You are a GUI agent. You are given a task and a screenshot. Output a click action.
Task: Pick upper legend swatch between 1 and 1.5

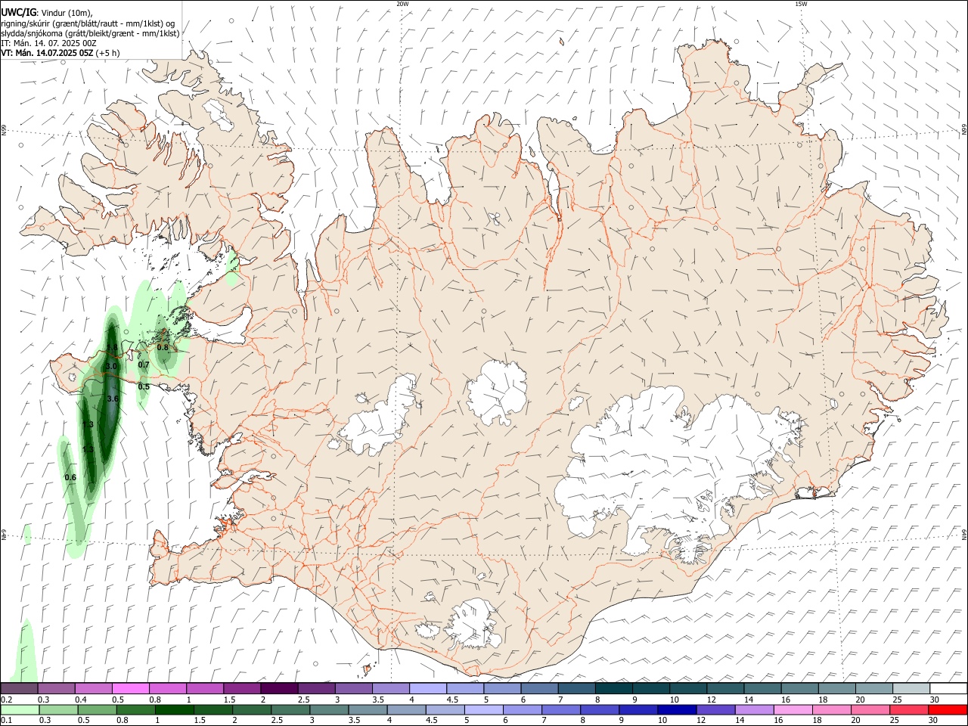205,688
